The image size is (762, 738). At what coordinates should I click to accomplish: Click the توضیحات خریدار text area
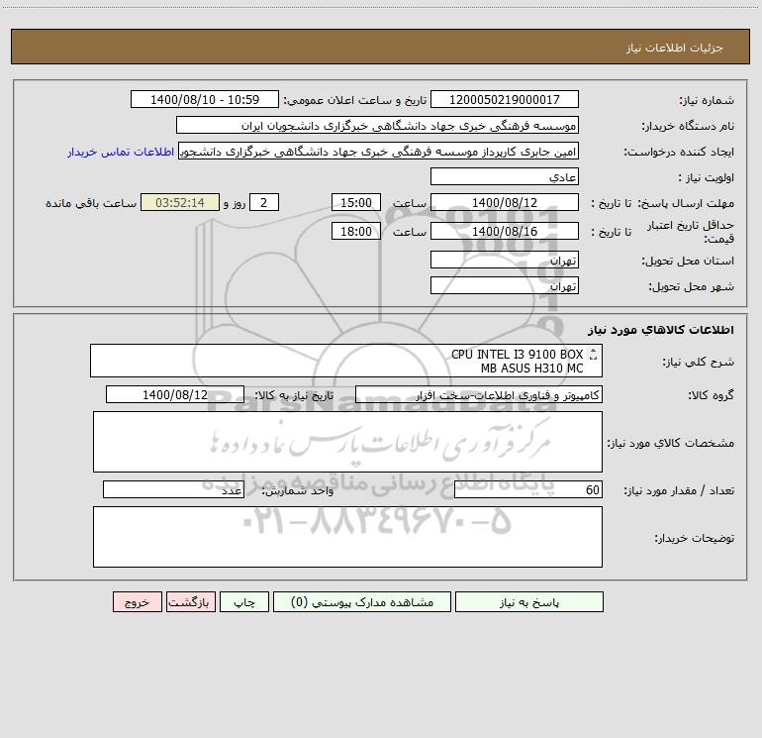point(347,537)
